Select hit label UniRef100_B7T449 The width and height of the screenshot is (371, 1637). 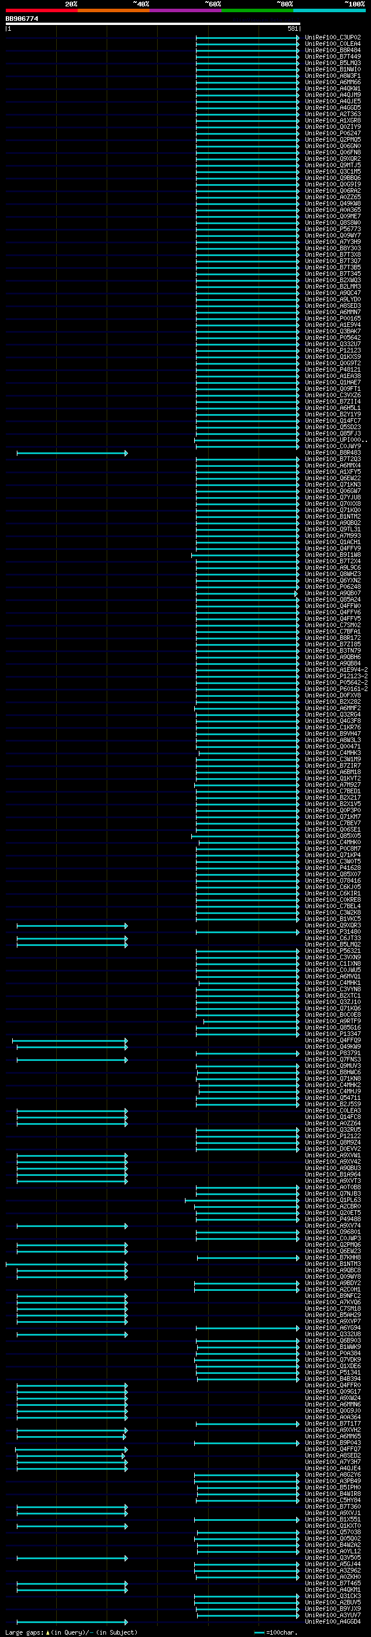[x=332, y=56]
